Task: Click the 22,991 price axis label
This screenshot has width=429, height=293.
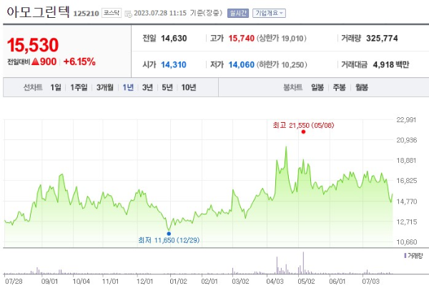Action: 407,120
